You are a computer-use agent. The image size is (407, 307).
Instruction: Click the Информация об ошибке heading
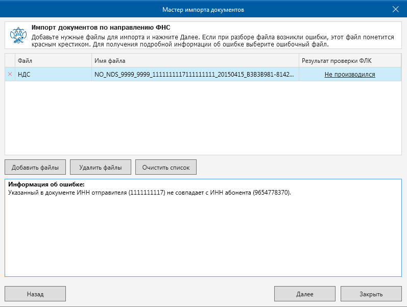coord(46,184)
